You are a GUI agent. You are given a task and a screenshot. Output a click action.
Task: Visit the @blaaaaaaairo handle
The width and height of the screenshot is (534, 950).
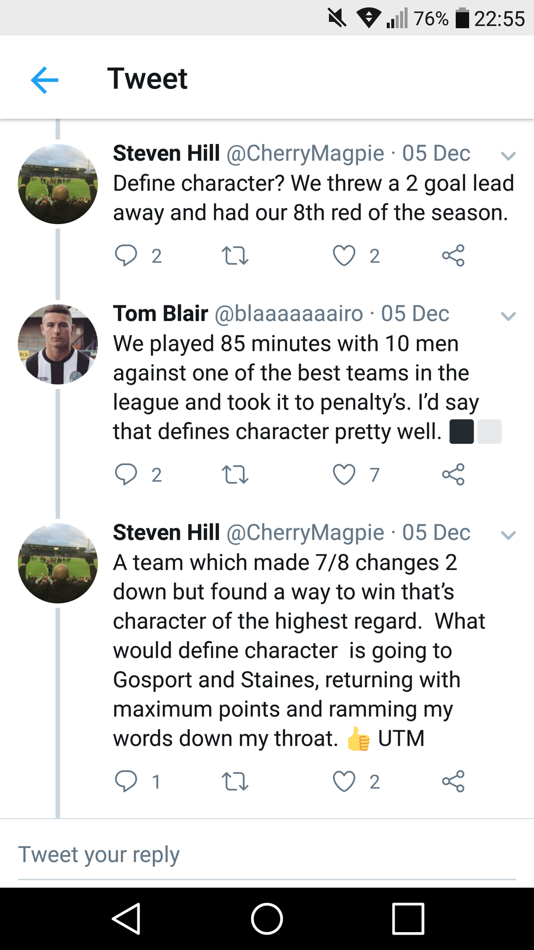(289, 314)
